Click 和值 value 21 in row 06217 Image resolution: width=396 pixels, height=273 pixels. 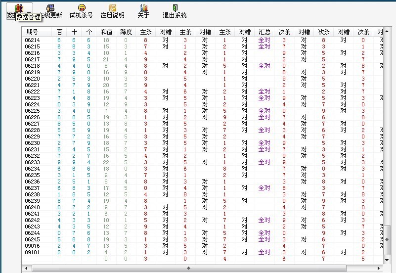point(106,59)
